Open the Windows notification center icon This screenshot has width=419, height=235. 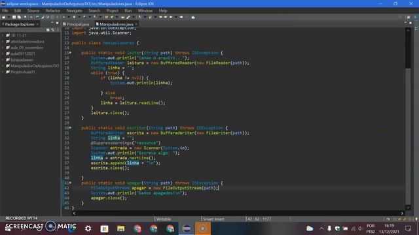click(408, 228)
